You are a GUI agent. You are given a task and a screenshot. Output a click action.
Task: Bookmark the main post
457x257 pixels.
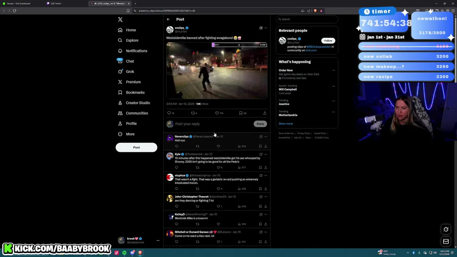point(241,113)
